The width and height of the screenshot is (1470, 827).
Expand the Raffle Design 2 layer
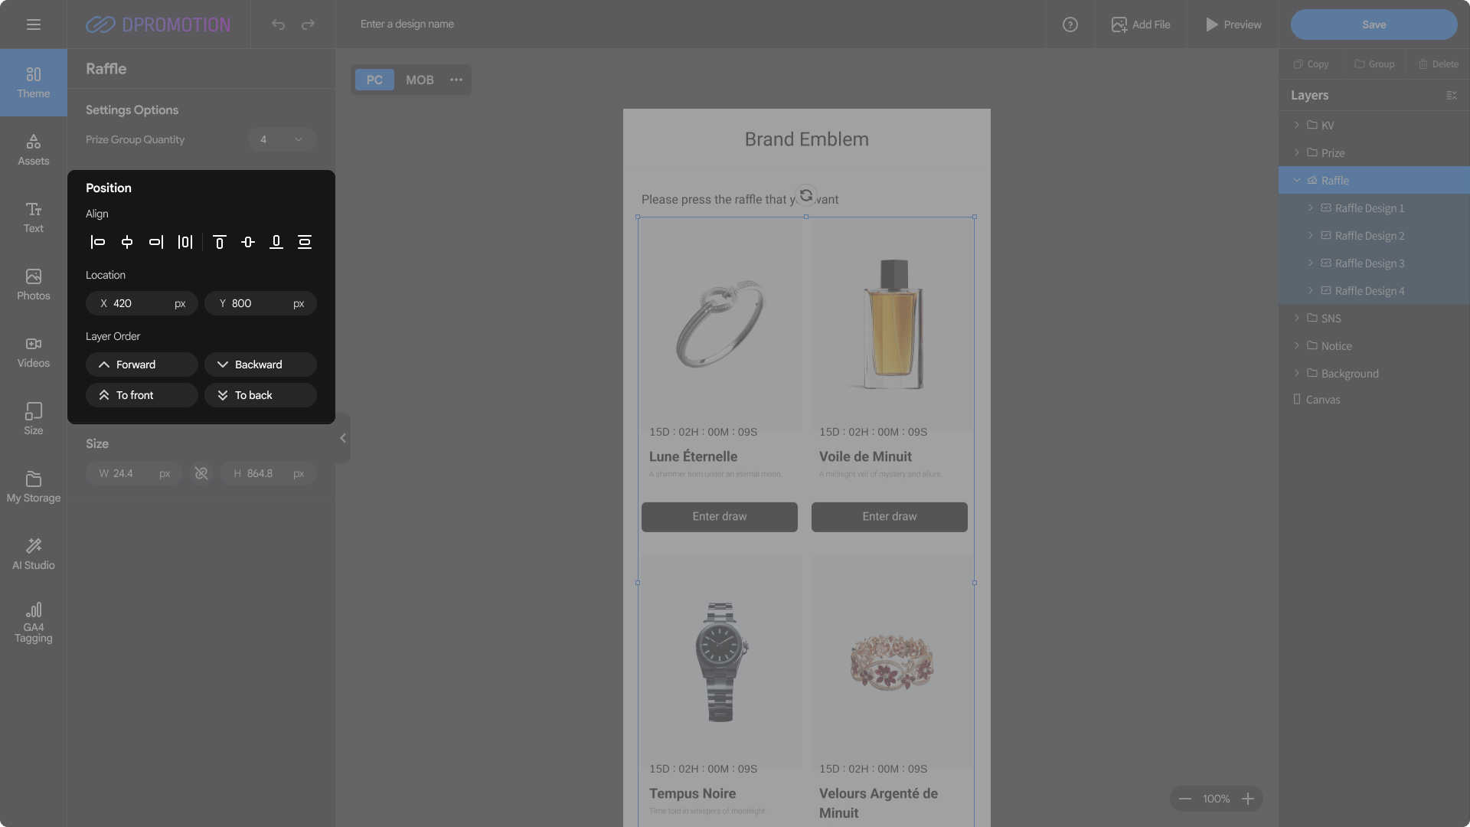point(1311,235)
